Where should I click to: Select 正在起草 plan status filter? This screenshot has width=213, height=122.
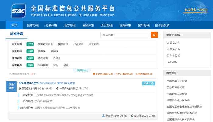pyautogui.click(x=43, y=58)
